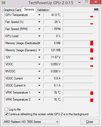Viewport: 102px width, 127px height.
Task: Expand the Fan Speed (%) dropdown arrow
Action: 39,22
